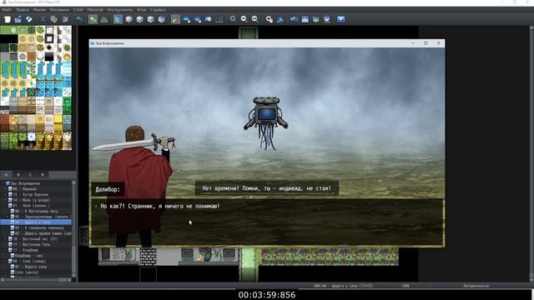Viewport: 534px width, 300px height.
Task: Click the Paste toolbar icon
Action: click(x=65, y=19)
